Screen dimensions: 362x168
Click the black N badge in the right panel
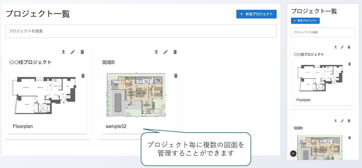click(x=293, y=154)
